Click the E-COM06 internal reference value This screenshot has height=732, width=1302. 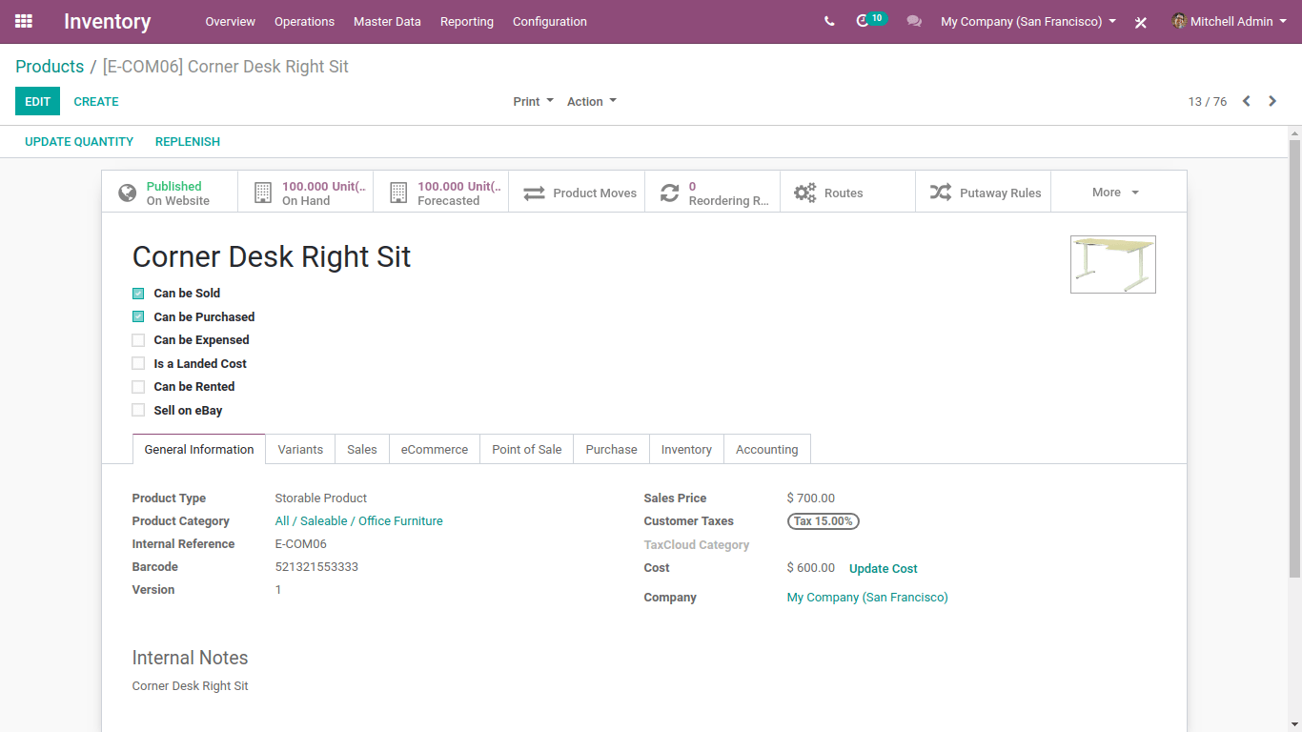(x=301, y=543)
